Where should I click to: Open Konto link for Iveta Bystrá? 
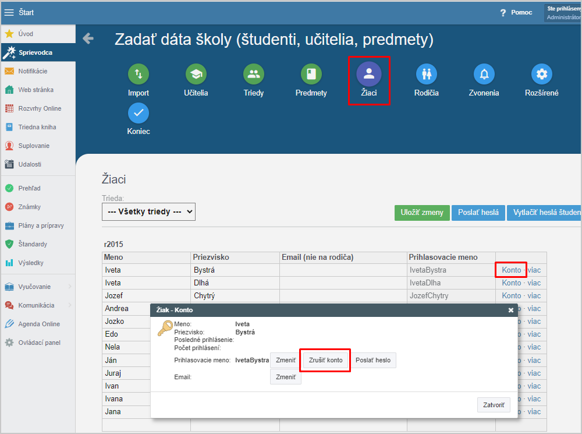pyautogui.click(x=511, y=270)
